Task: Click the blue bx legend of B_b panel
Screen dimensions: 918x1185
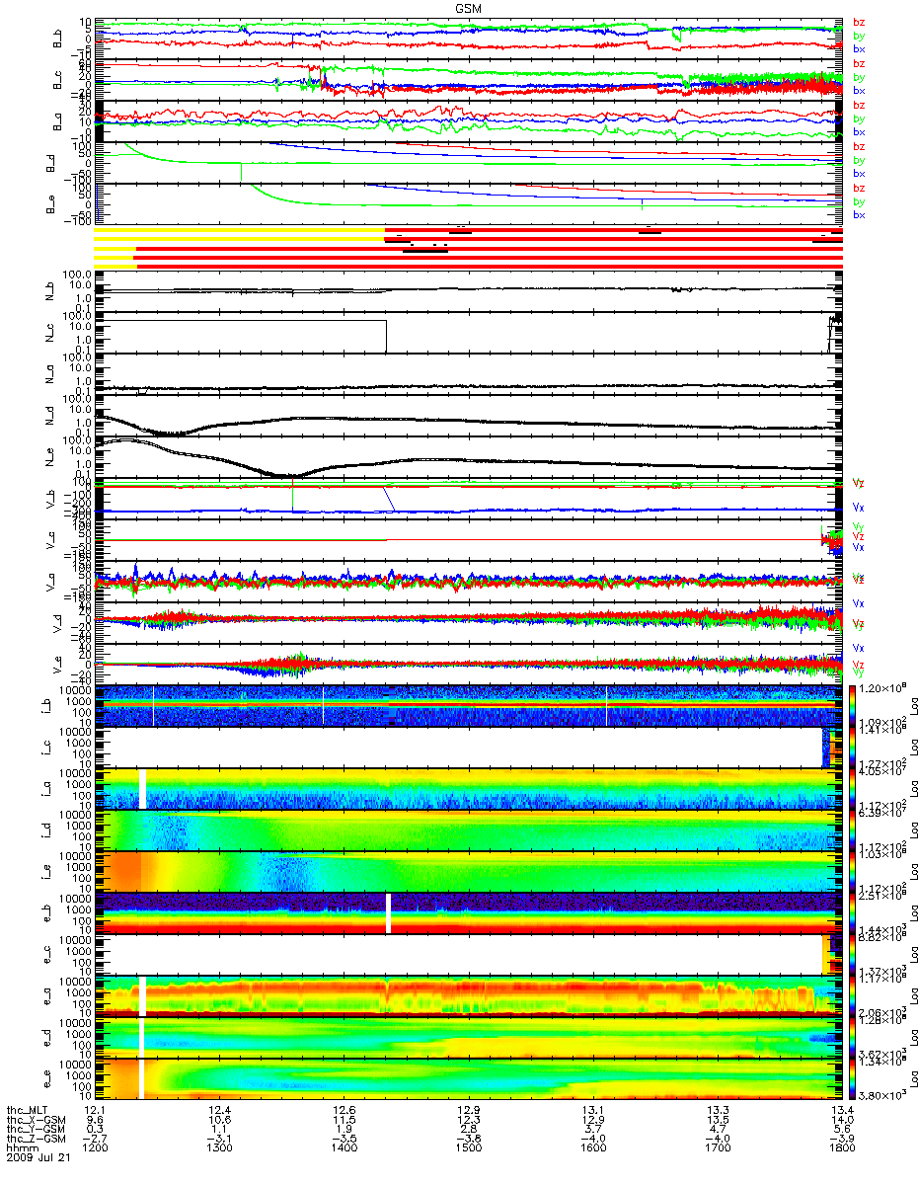Action: click(x=859, y=47)
